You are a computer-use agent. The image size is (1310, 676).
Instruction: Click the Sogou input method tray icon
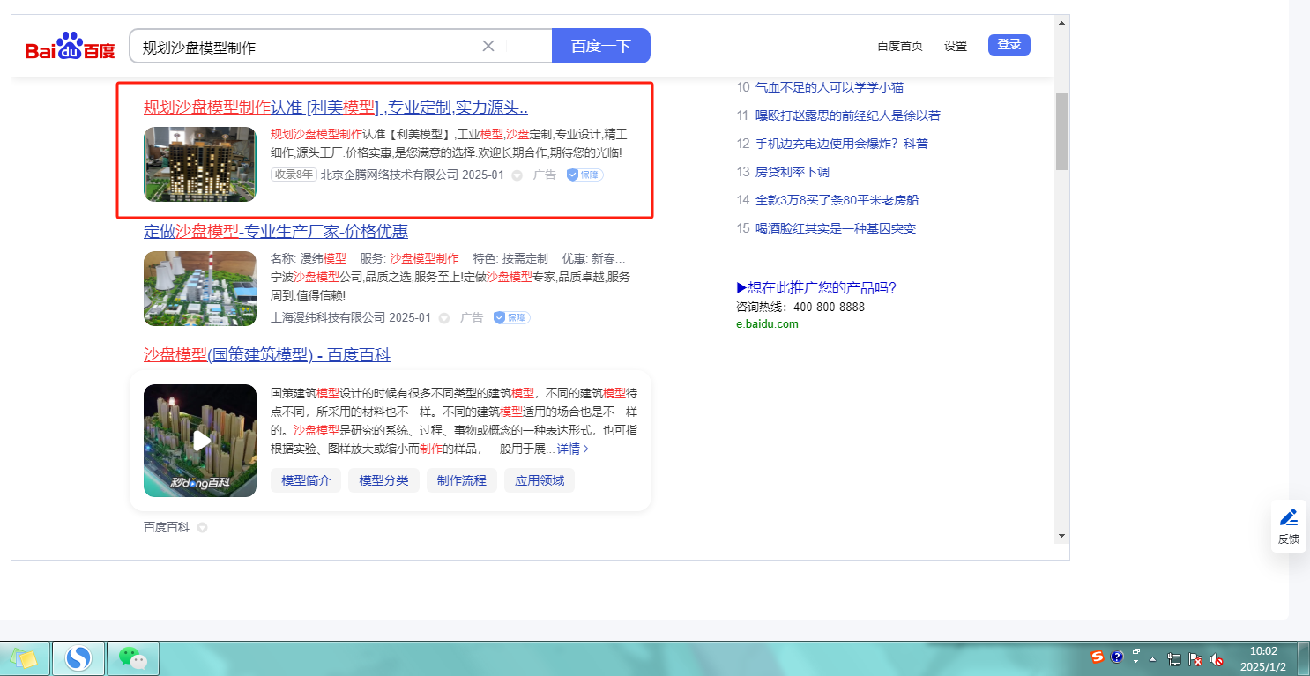pos(1098,657)
